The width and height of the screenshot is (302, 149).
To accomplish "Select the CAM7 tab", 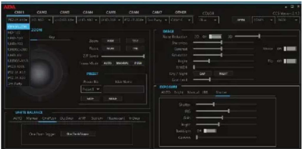I will pos(157,12).
